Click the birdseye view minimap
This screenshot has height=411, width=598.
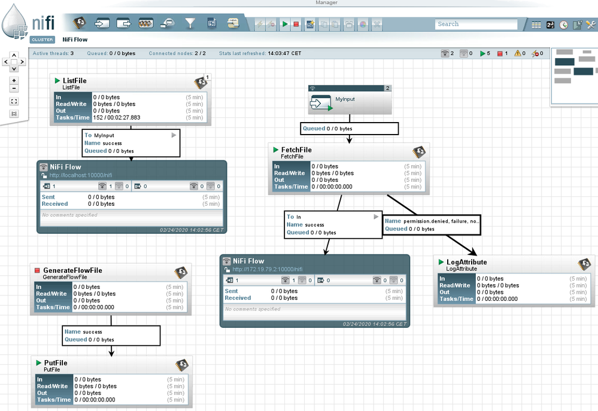(x=574, y=75)
